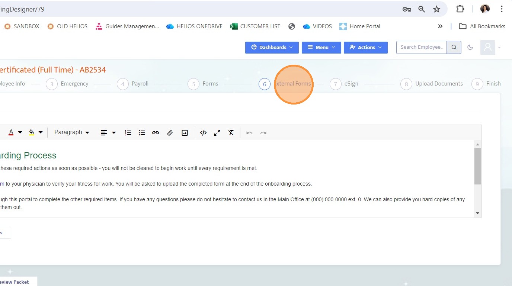512x286 pixels.
Task: Click the globe bookmark icon
Action: click(292, 26)
